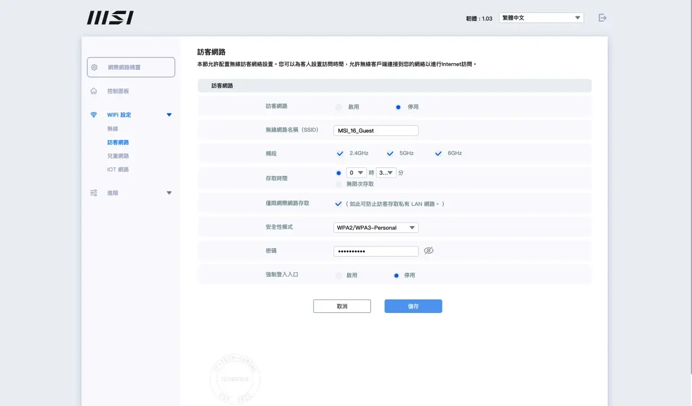
Task: Click the MSI logo
Action: [x=110, y=18]
